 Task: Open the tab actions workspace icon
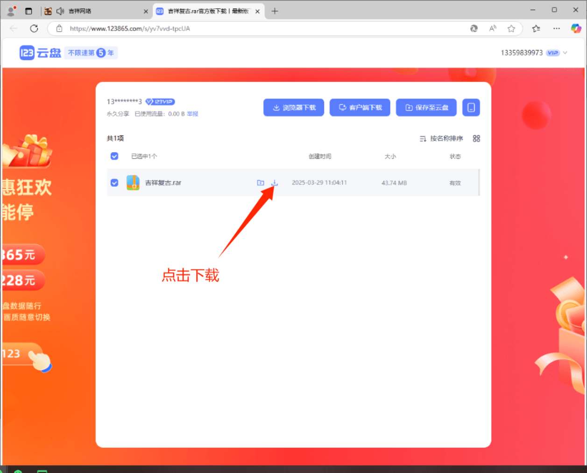pos(28,11)
